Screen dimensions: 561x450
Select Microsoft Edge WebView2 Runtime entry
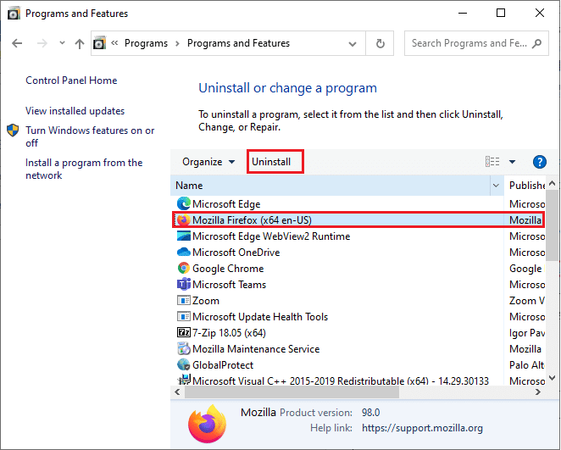point(271,236)
